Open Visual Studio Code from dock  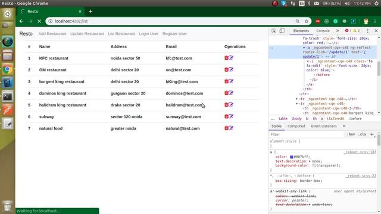pos(8,83)
